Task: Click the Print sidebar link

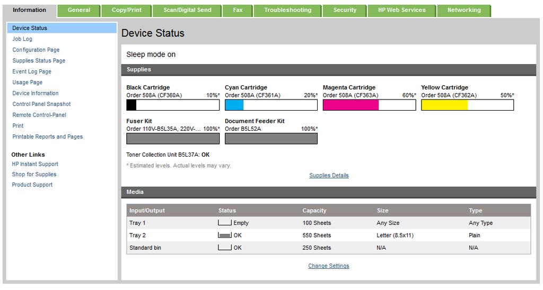Action: point(18,126)
